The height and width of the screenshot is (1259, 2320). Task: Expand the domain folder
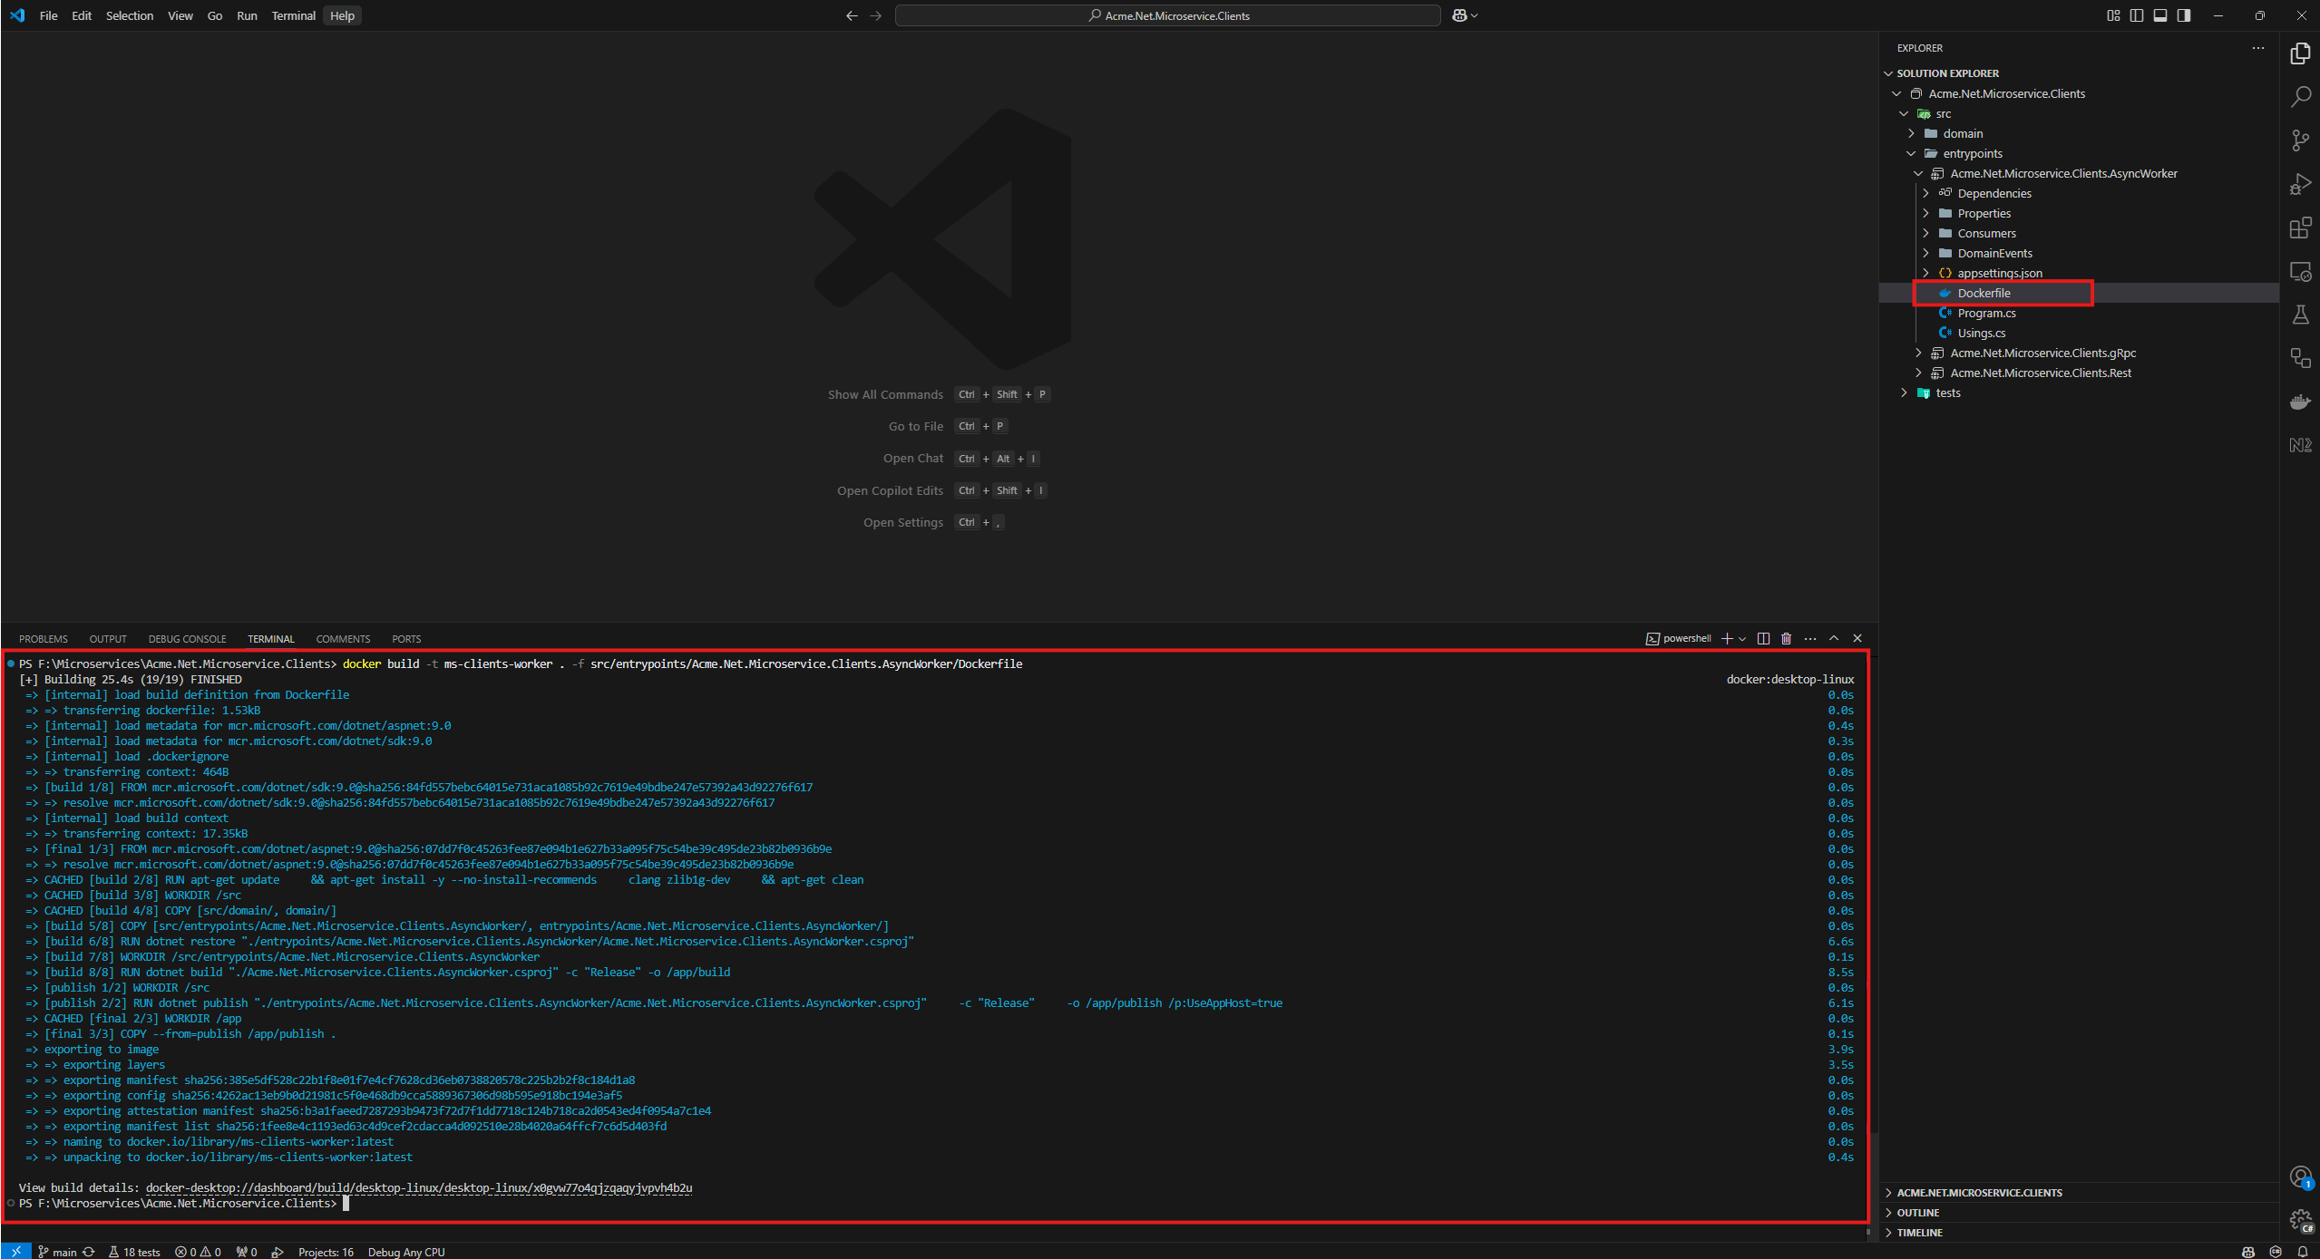(1911, 133)
